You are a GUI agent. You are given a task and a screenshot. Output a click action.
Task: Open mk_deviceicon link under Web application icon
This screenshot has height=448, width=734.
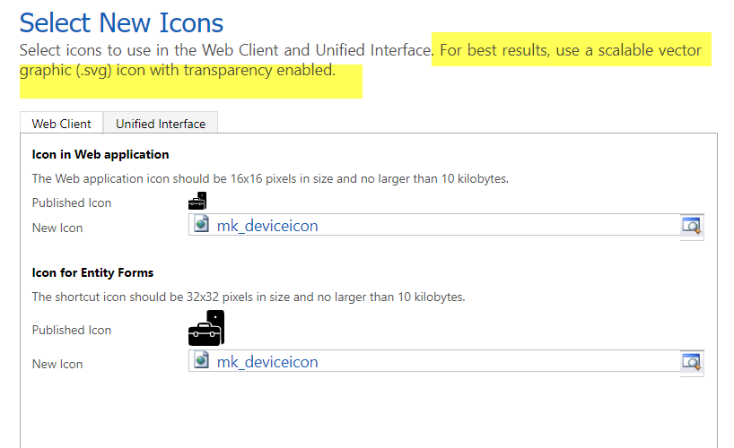tap(267, 226)
